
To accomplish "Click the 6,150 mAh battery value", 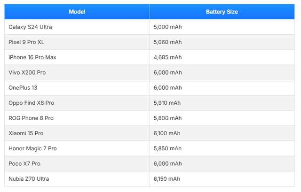I will click(x=167, y=179).
